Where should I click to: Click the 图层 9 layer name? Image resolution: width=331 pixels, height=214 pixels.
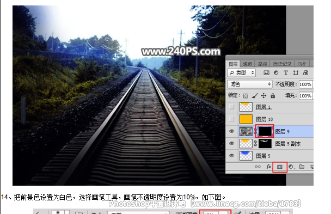[282, 131]
